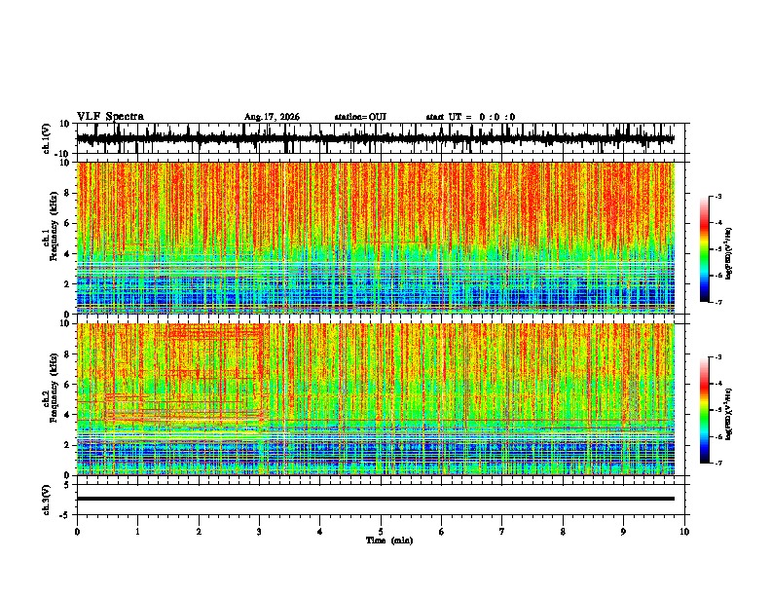
Task: Select the date text 'Aug.17, 2026'
Action: 272,117
